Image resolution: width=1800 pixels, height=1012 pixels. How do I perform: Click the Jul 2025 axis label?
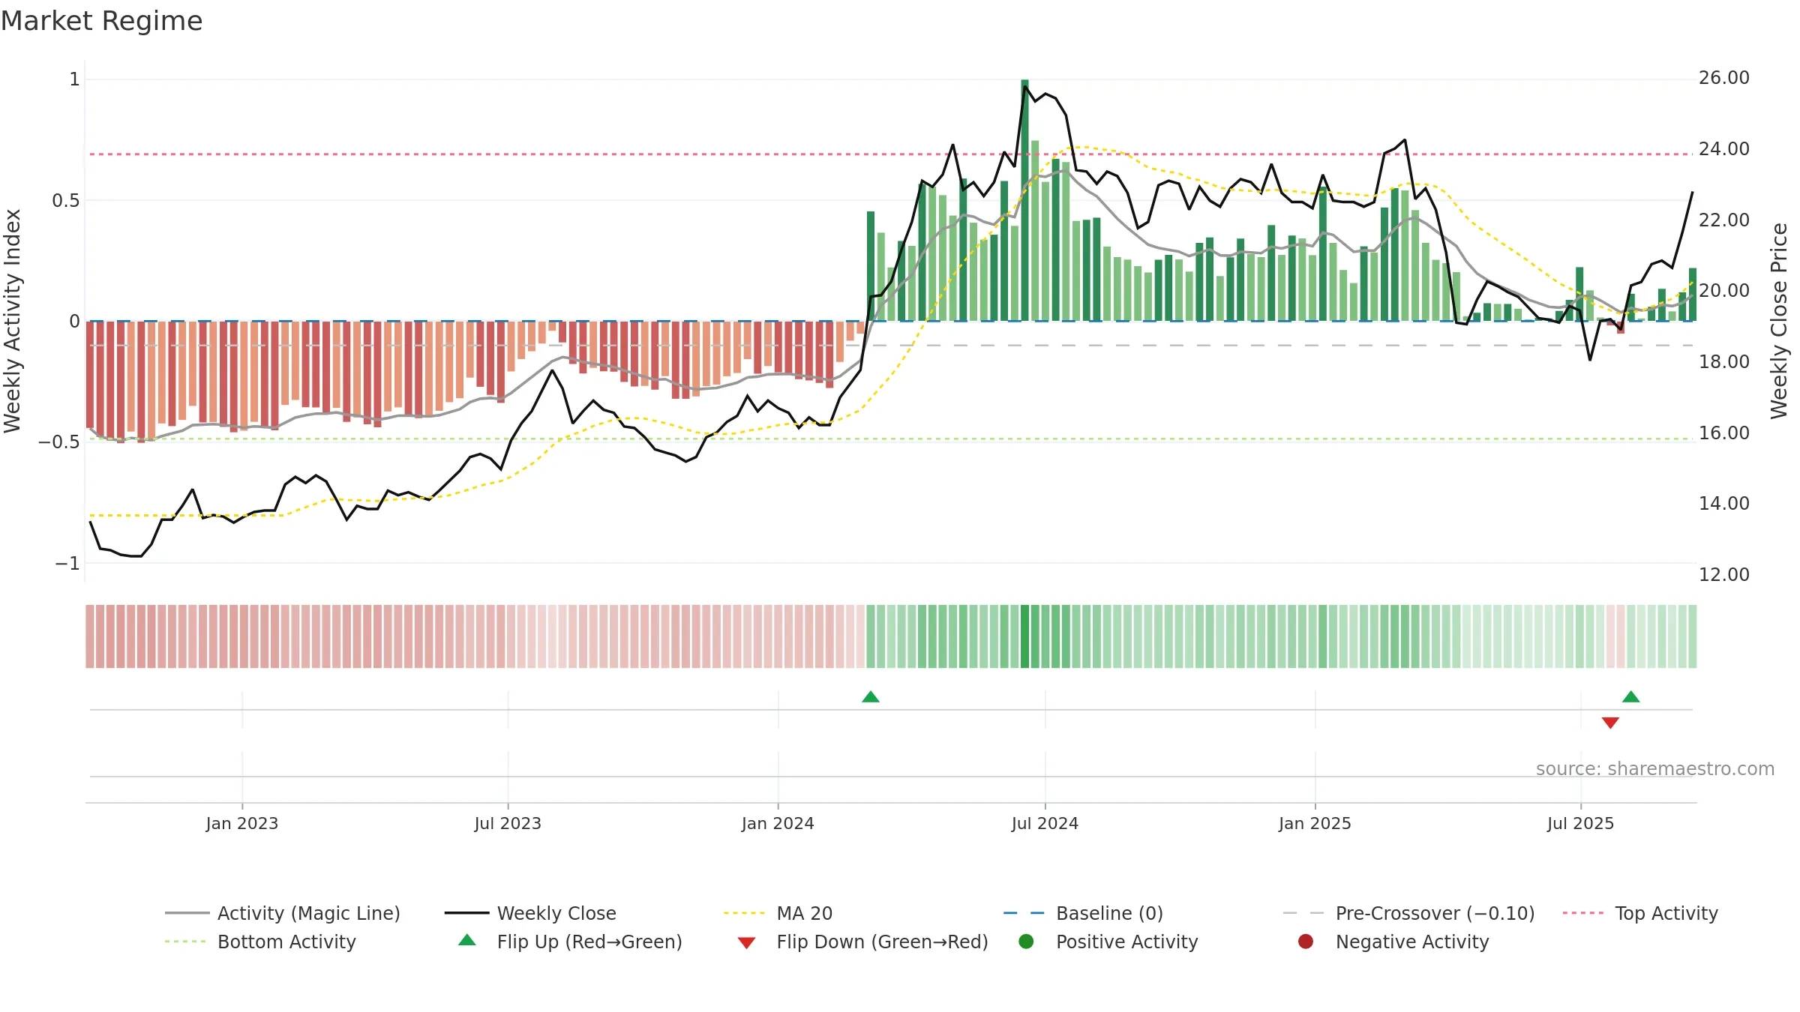point(1580,823)
